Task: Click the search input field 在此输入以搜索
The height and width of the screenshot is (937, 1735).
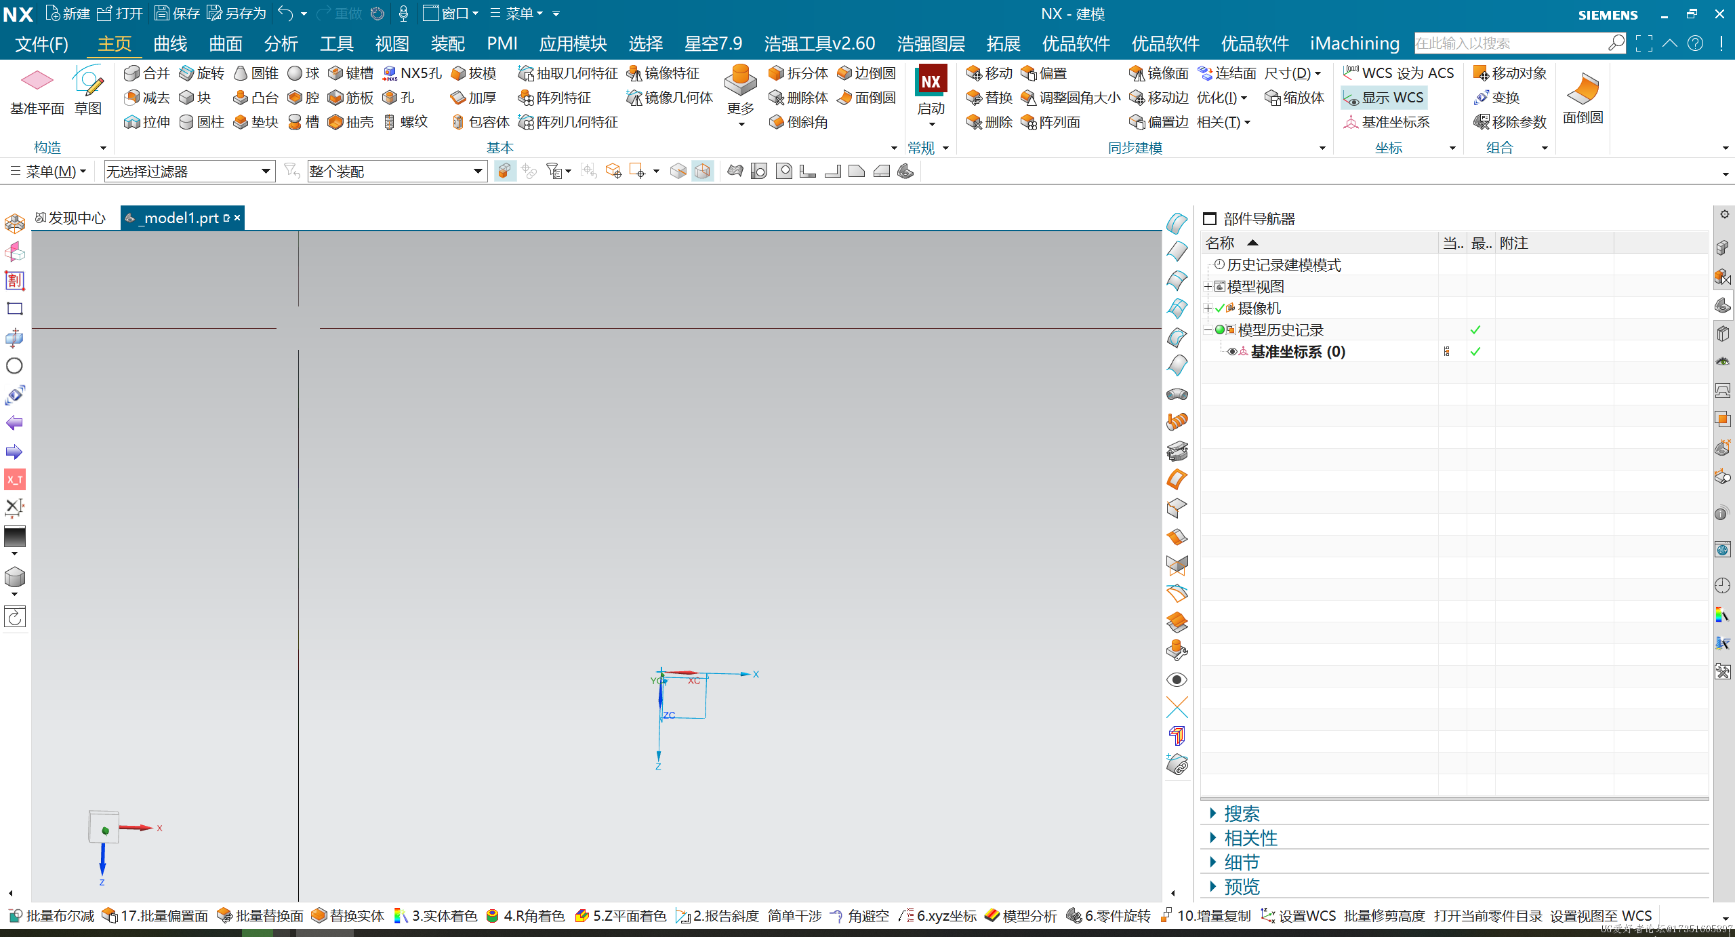Action: (1511, 43)
